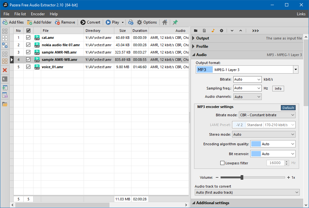The height and width of the screenshot is (208, 309).
Task: Click the open folder sidebar icon
Action: [x=5, y=104]
